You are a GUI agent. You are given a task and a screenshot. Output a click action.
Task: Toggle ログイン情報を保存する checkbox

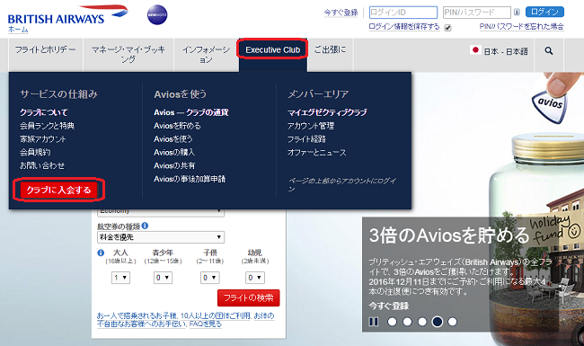point(447,28)
